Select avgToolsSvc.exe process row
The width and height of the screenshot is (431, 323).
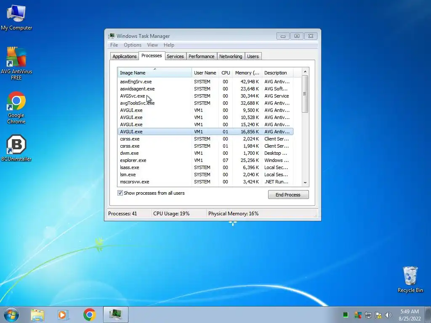pyautogui.click(x=205, y=103)
